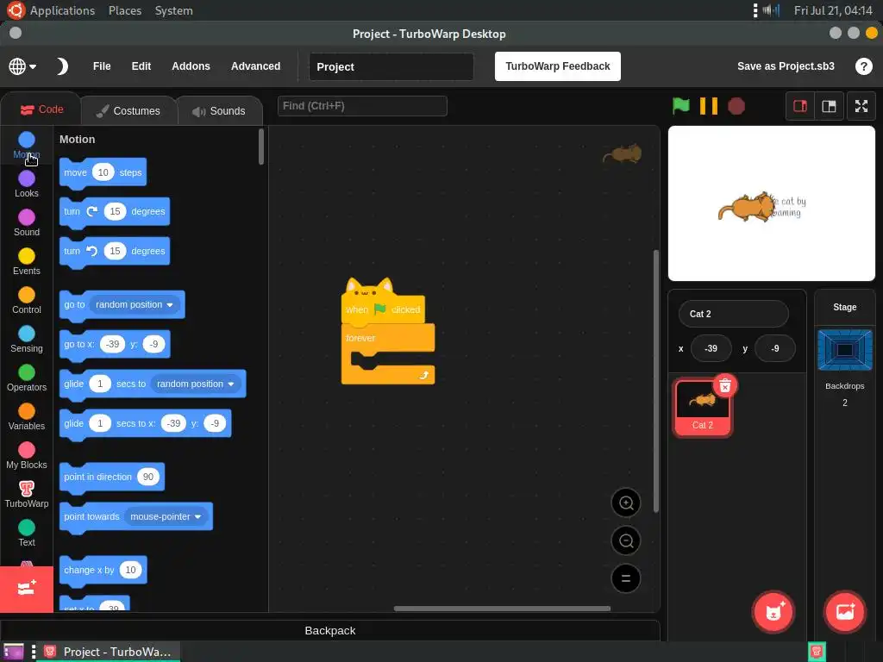Image resolution: width=883 pixels, height=662 pixels.
Task: Edit the sprite x position field
Action: click(x=711, y=348)
